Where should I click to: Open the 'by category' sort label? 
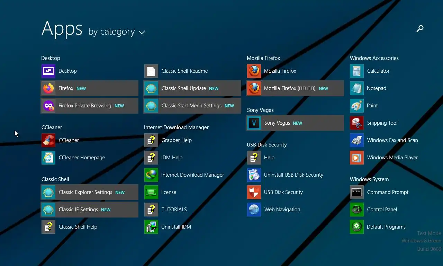[111, 32]
